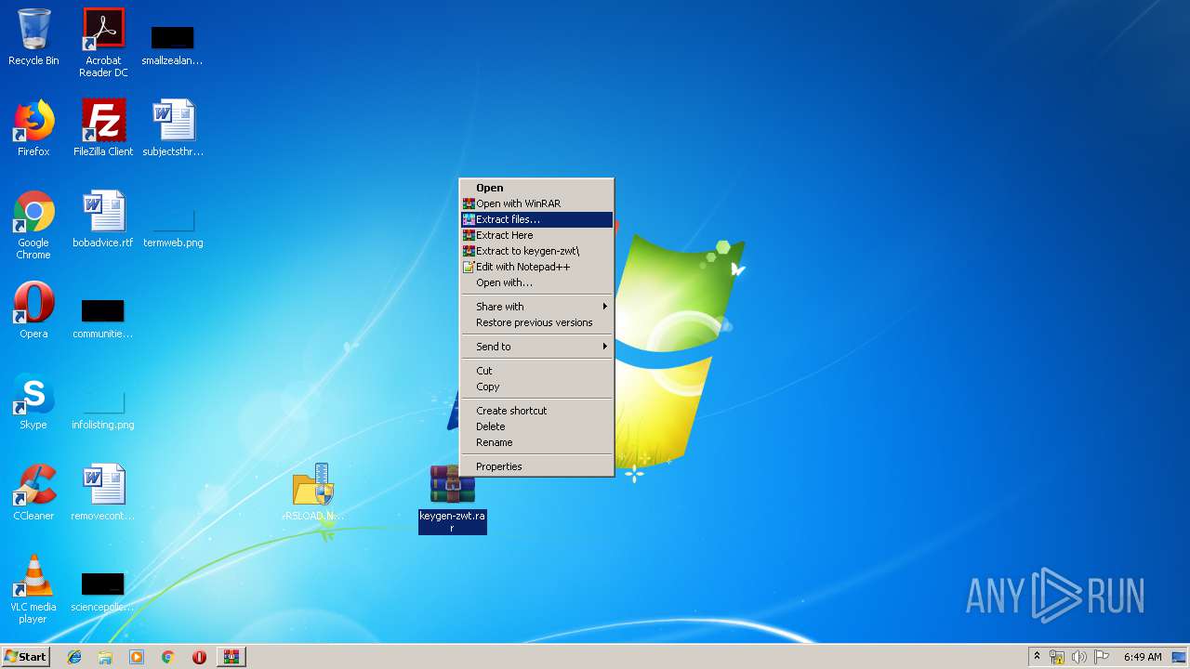
Task: Launch the FileZilla Client shortcut
Action: coord(103,128)
